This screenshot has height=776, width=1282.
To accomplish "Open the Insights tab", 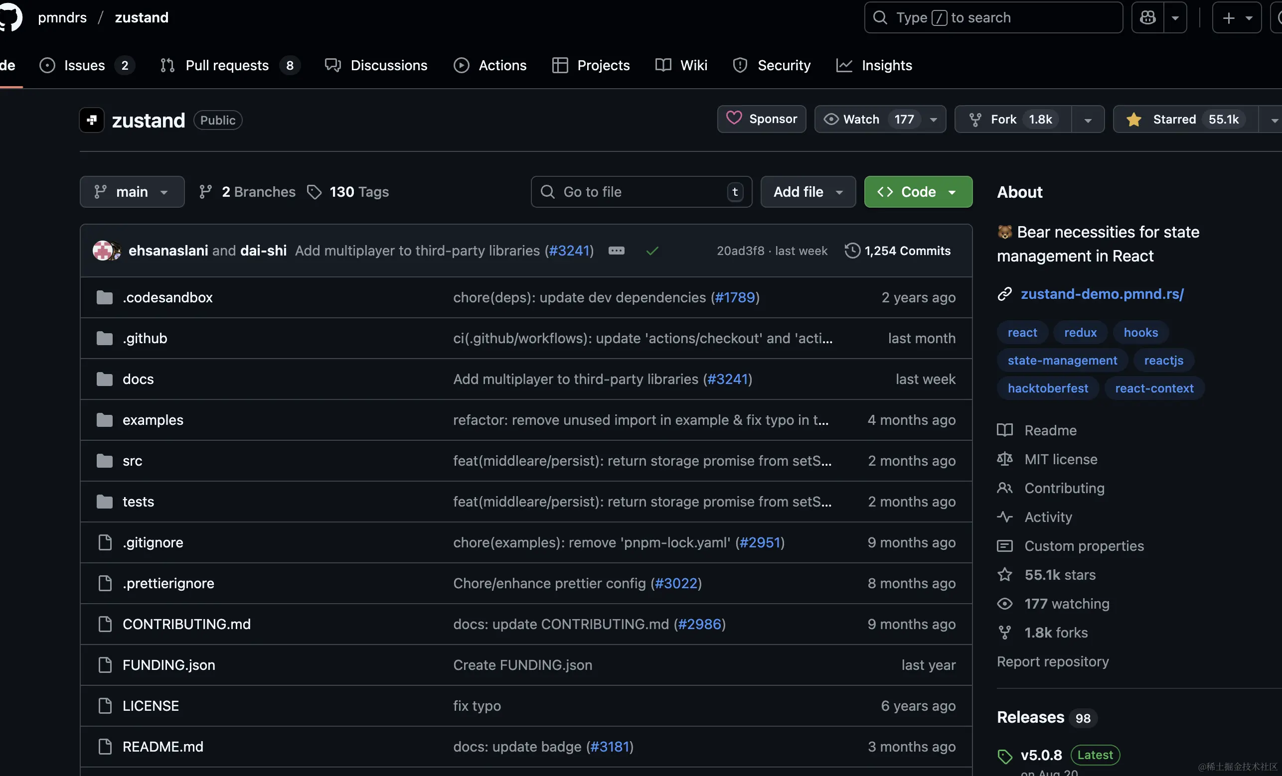I will [x=886, y=65].
